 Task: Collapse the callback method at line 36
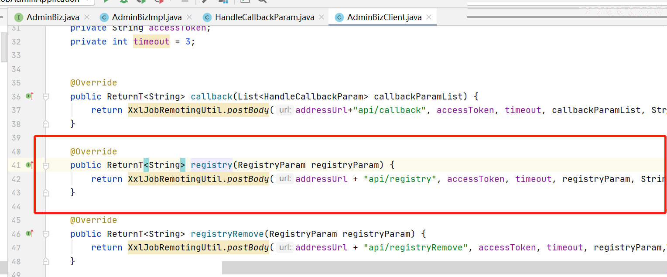(46, 96)
